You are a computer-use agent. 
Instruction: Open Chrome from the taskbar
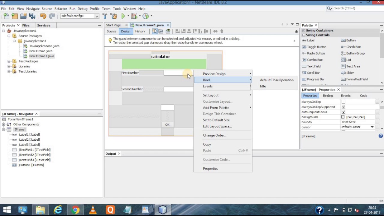click(x=75, y=210)
